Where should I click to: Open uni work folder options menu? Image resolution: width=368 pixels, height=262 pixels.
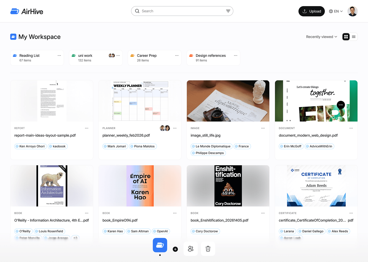tap(118, 56)
